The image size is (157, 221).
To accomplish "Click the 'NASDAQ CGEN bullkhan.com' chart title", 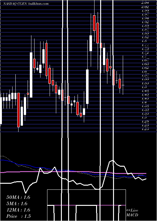I will (x=26, y=4).
